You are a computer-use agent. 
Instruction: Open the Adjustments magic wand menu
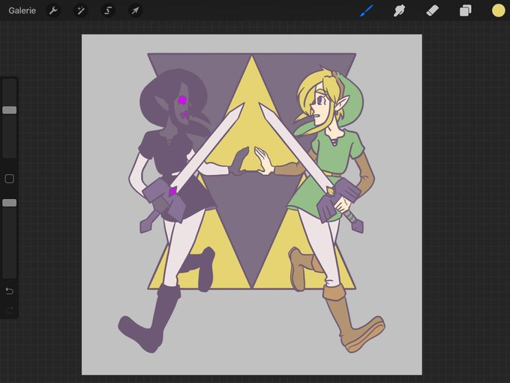[81, 11]
